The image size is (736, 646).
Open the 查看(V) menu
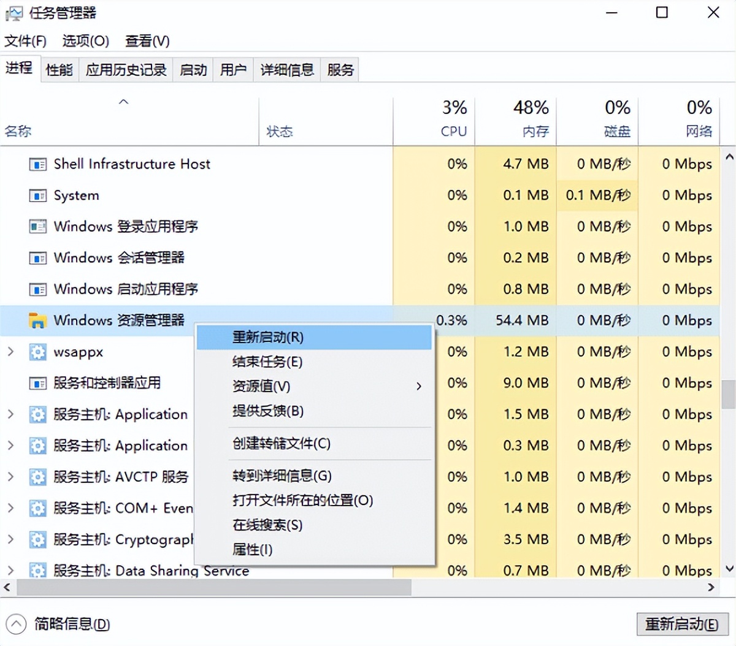(x=147, y=41)
